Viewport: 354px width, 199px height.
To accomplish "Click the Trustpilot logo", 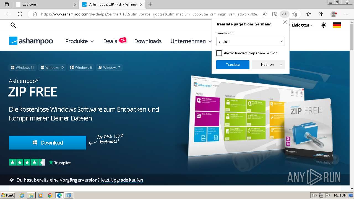I will pyautogui.click(x=59, y=163).
